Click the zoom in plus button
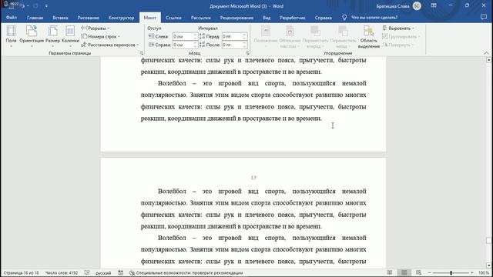 [472, 273]
